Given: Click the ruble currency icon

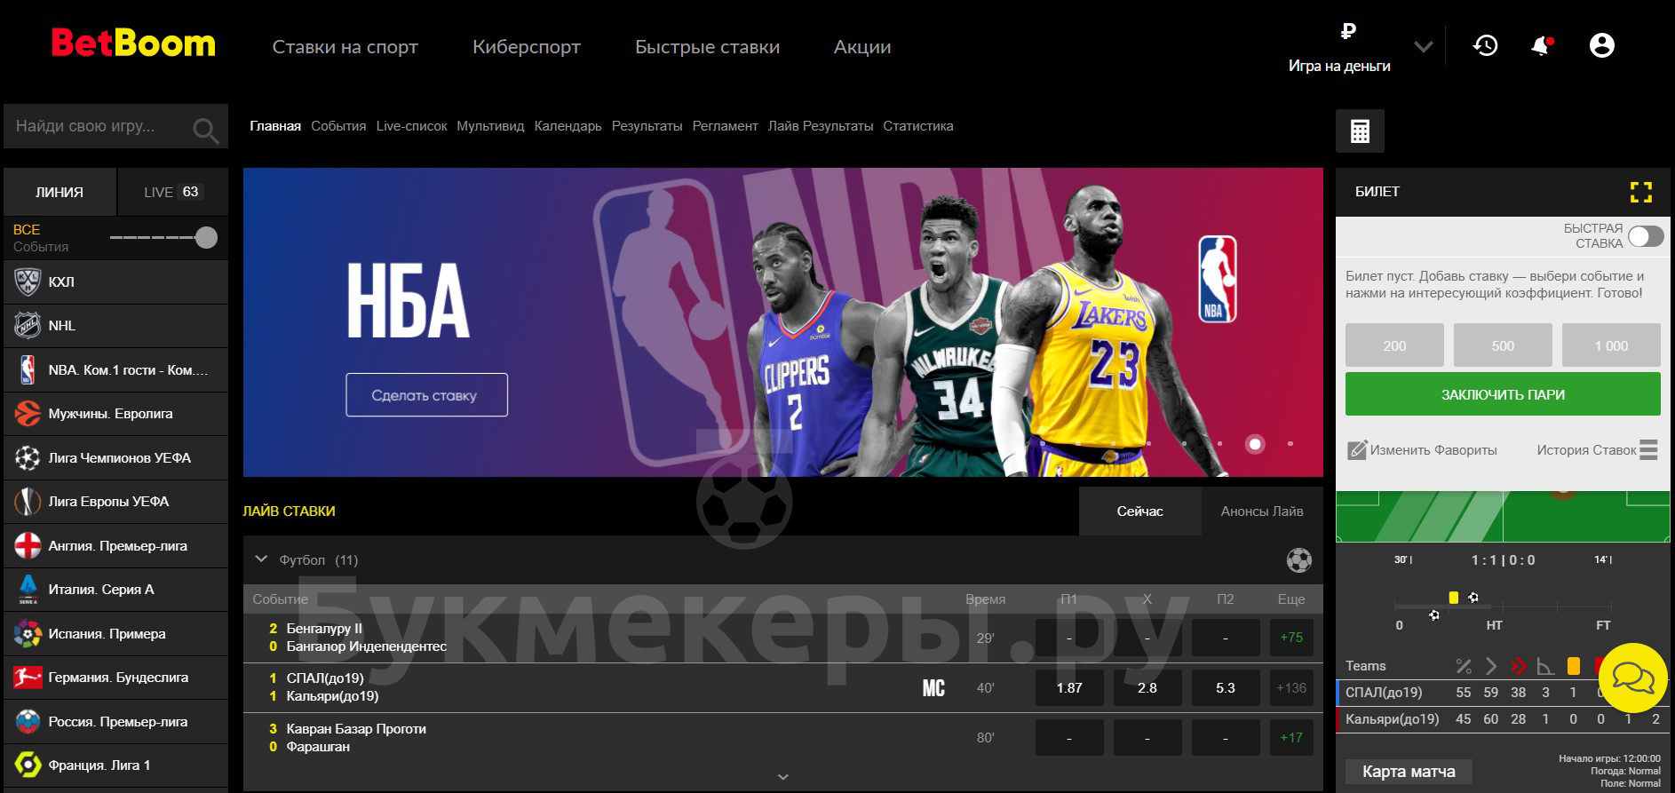Looking at the screenshot, I should (x=1348, y=32).
